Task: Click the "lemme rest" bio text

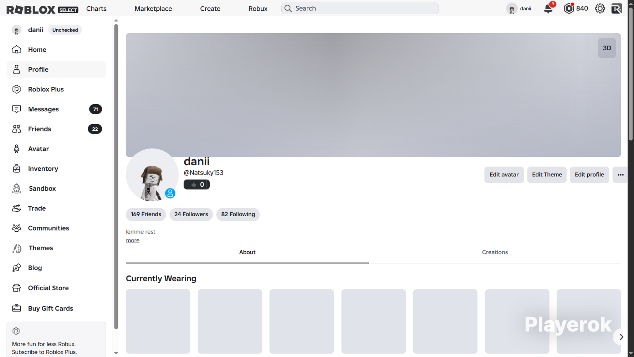Action: point(140,232)
